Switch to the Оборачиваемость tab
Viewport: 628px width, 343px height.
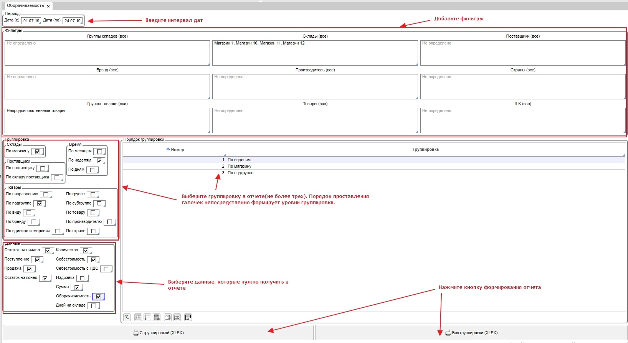(x=25, y=6)
